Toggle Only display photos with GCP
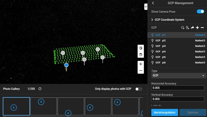 click(x=139, y=89)
